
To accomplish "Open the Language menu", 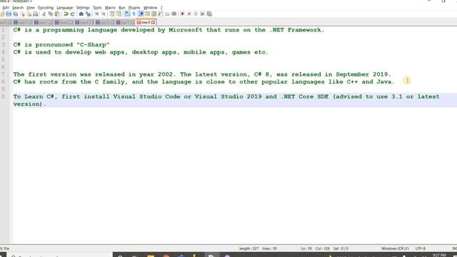I will tap(65, 8).
